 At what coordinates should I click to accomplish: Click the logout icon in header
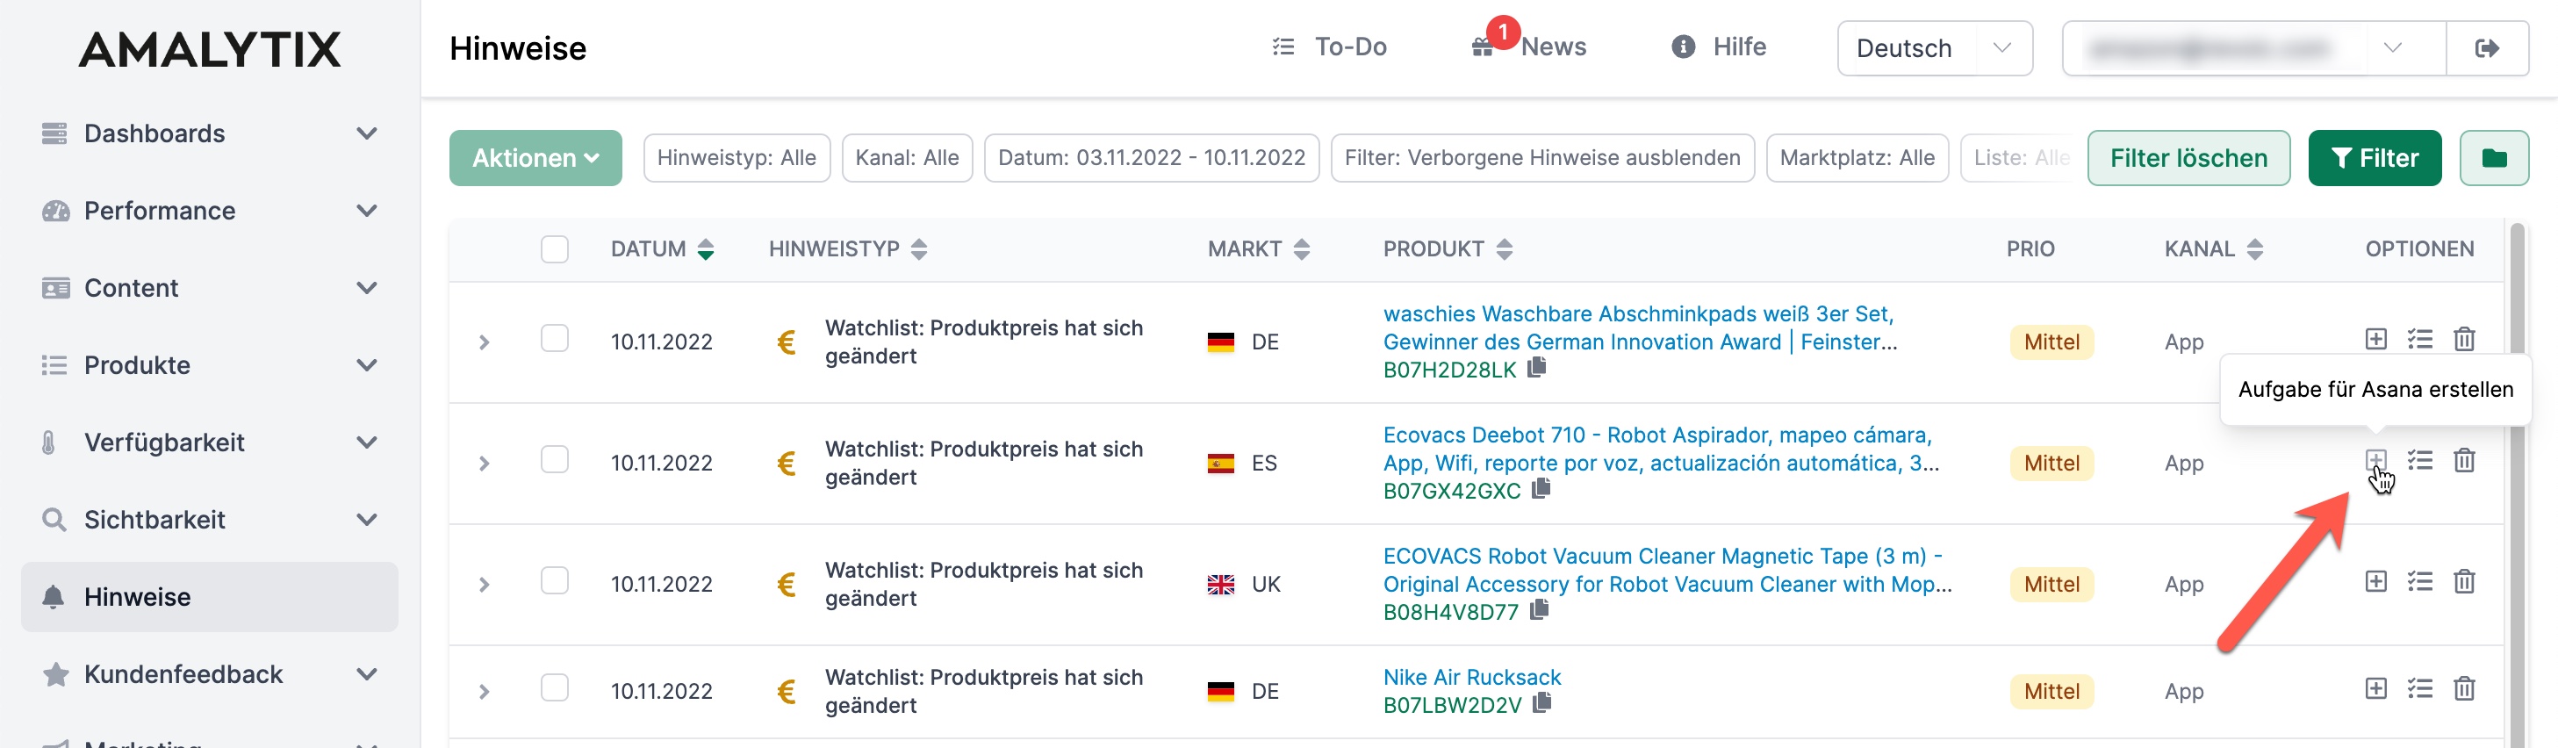pos(2487,47)
